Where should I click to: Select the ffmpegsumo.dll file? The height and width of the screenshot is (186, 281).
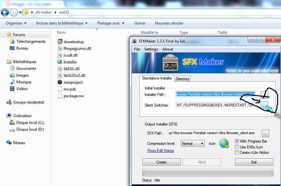pos(75,48)
